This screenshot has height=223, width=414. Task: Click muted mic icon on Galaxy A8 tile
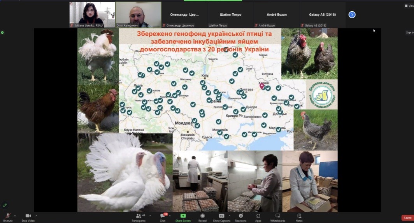pos(302,25)
